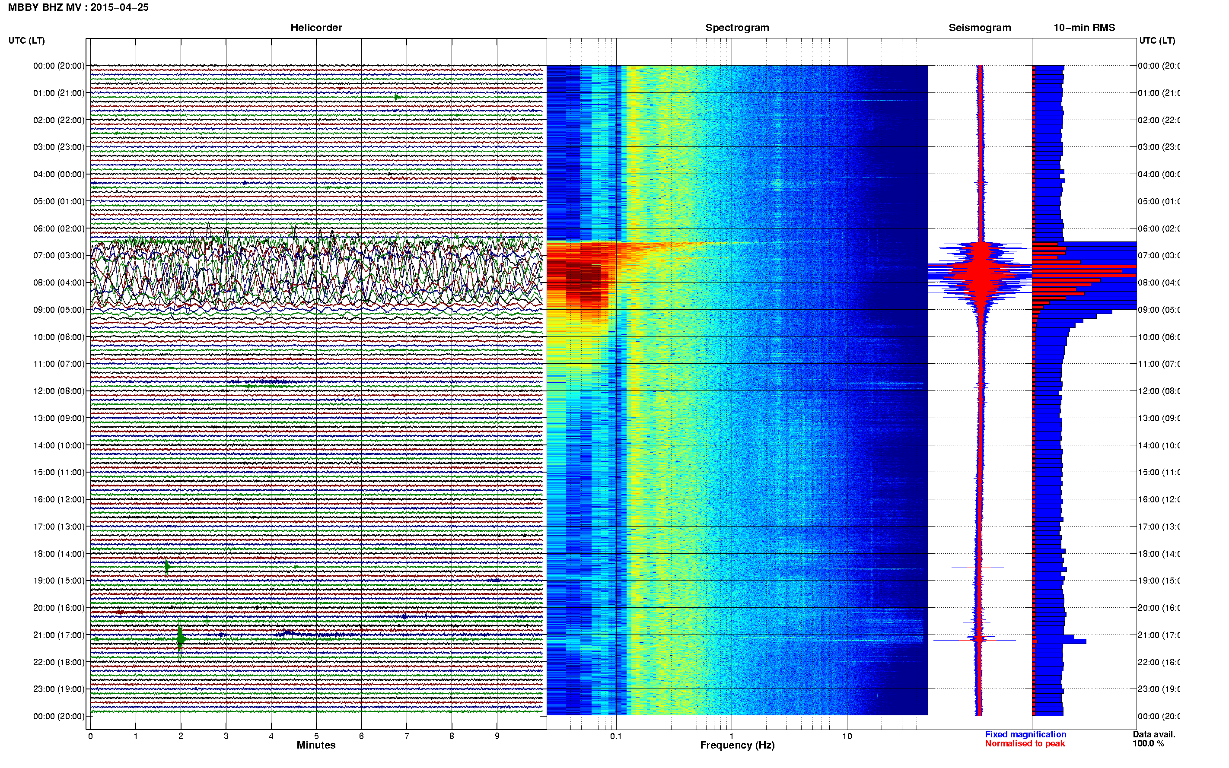Click the '5' tick on the Minutes axis
The height and width of the screenshot is (768, 1229).
click(316, 736)
